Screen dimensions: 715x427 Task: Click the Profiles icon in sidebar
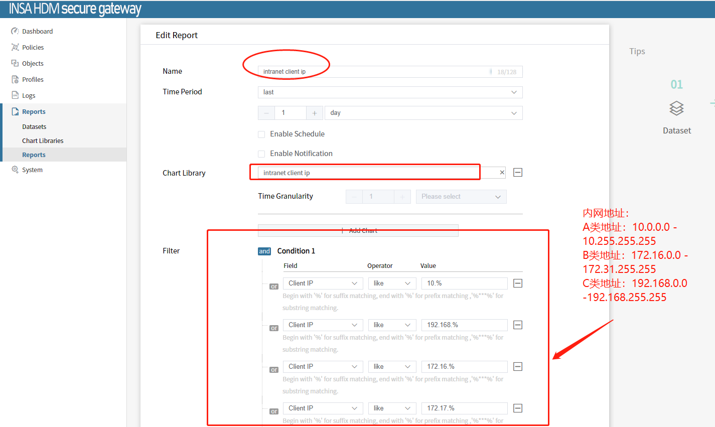point(15,79)
